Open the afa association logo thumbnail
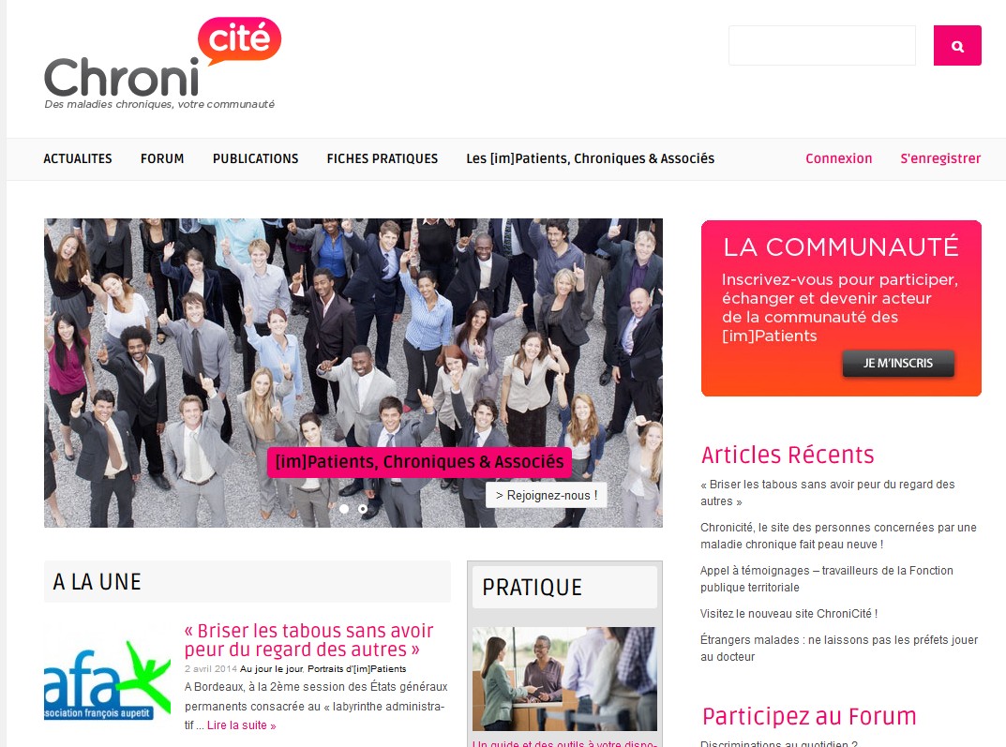 (107, 680)
